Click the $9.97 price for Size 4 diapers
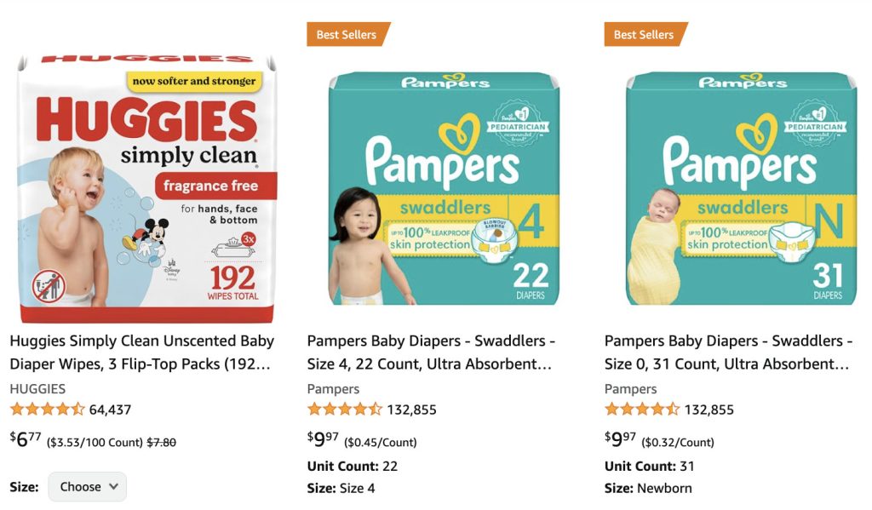 click(x=323, y=440)
